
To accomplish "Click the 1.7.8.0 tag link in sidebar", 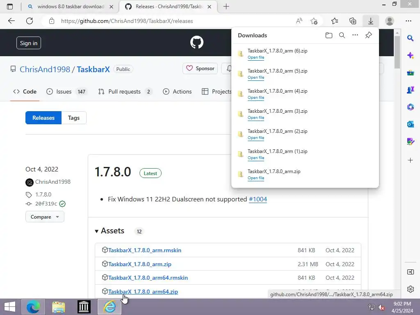I will click(43, 194).
